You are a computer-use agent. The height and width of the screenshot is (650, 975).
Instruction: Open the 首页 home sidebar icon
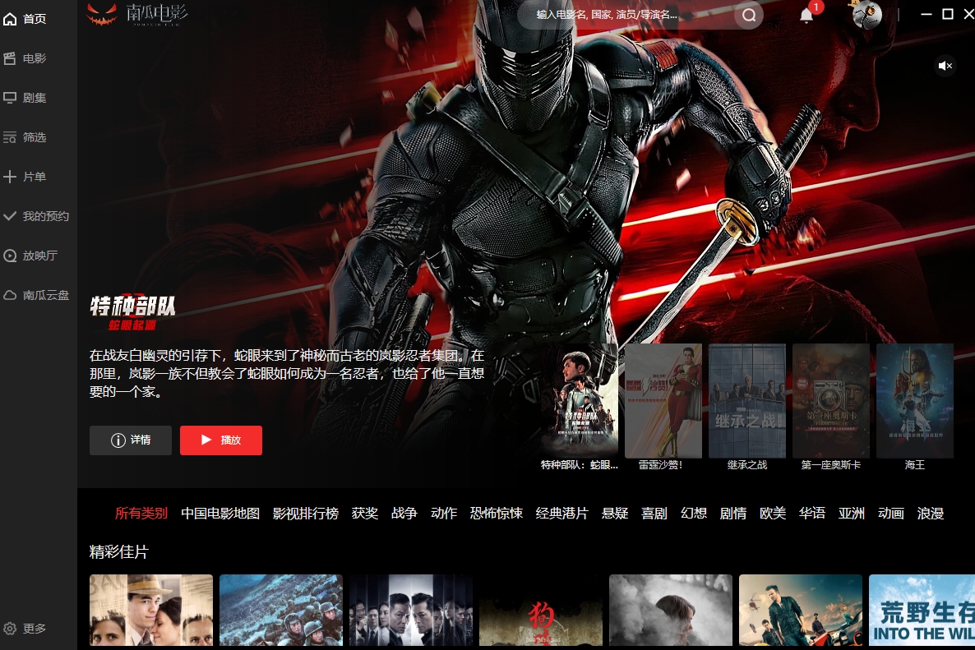coord(10,19)
